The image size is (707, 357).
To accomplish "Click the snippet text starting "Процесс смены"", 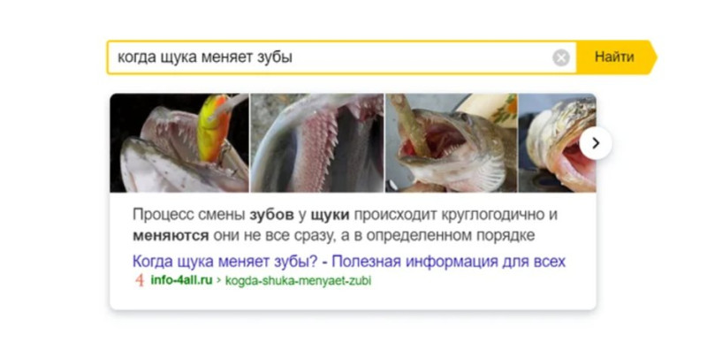I will (x=345, y=225).
